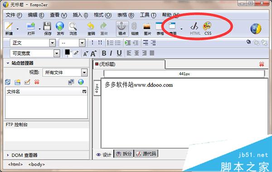This screenshot has width=272, height=172.
Task: Switch to 设计 design view
Action: click(x=103, y=154)
